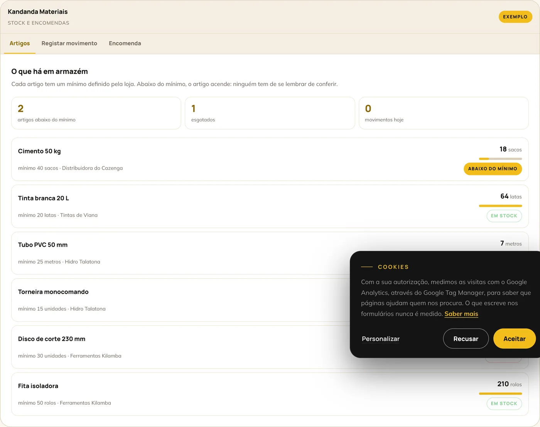This screenshot has width=540, height=427.
Task: Click the 'COOKIES' heading in the banner
Action: 393,267
